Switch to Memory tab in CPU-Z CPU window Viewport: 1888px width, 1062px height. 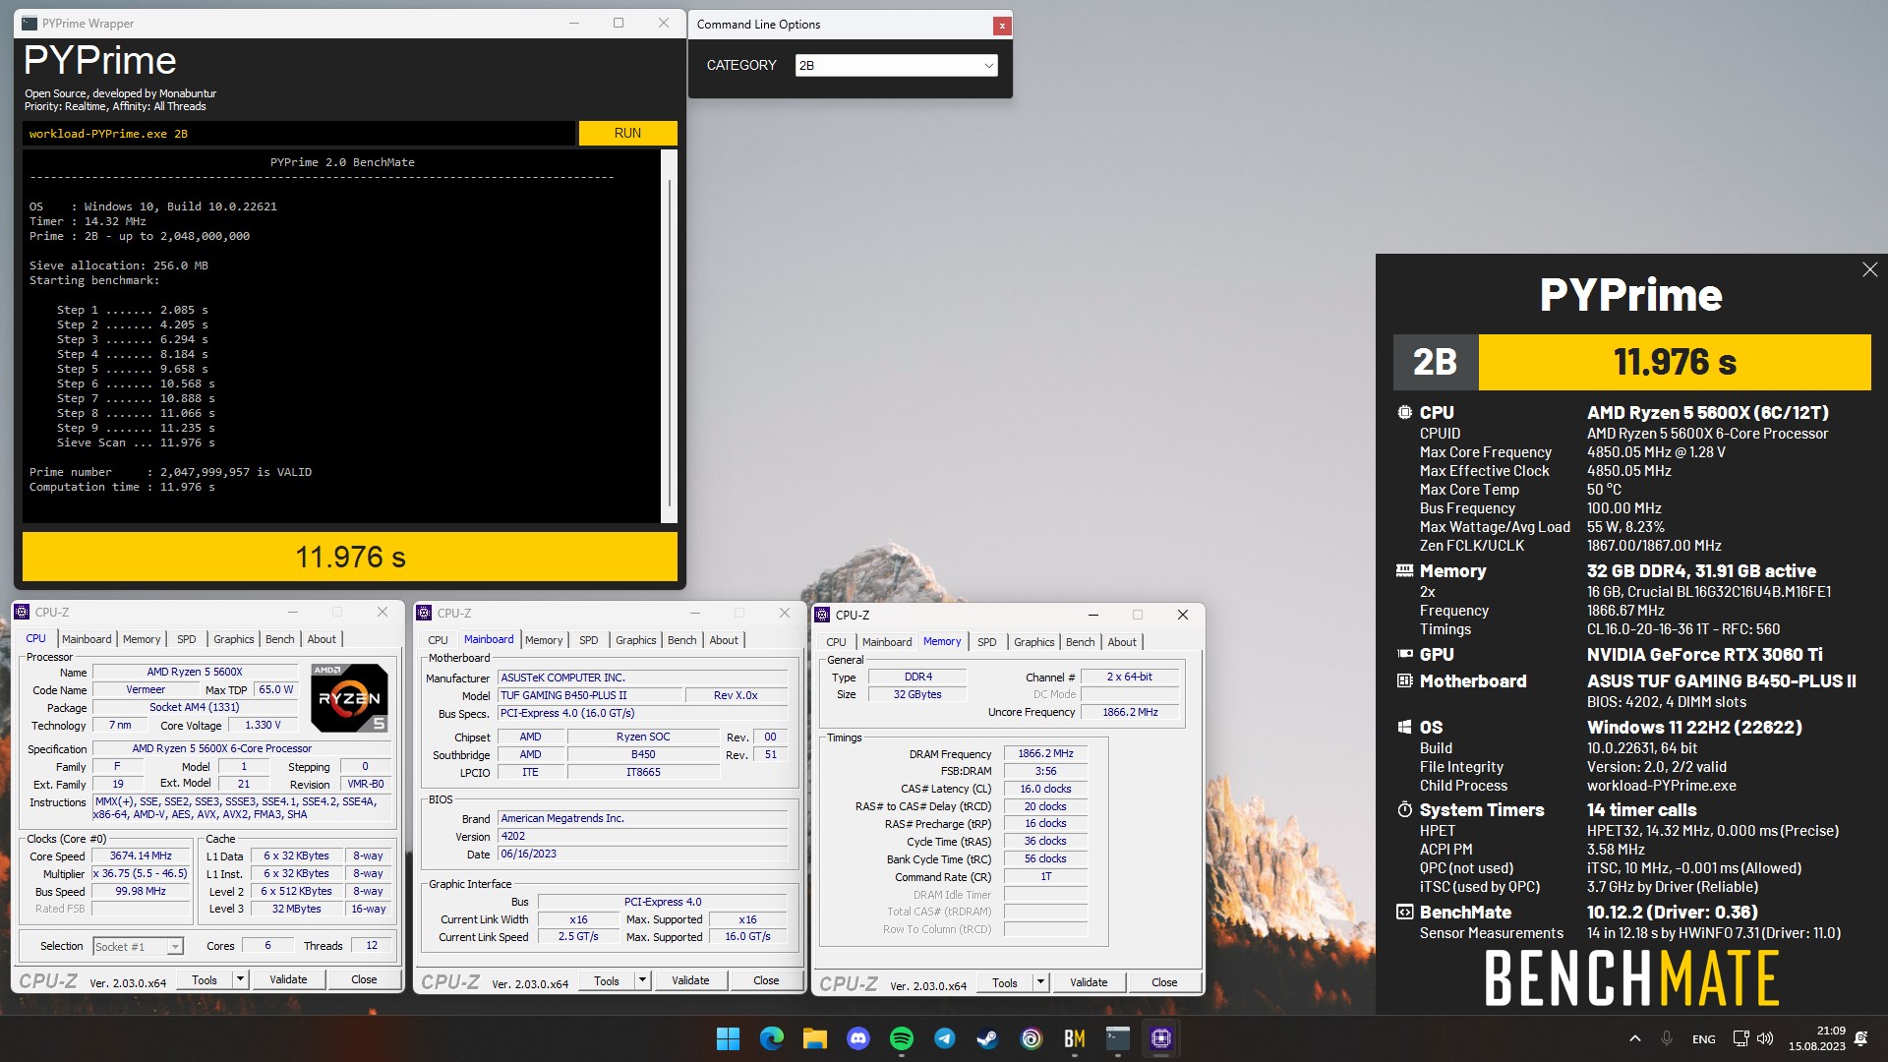(x=142, y=639)
